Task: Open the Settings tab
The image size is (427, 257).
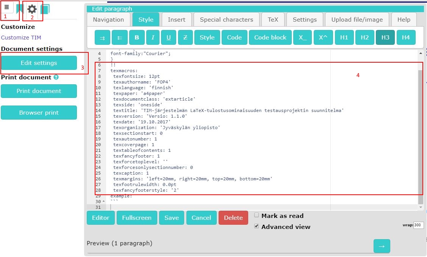Action: tap(305, 20)
